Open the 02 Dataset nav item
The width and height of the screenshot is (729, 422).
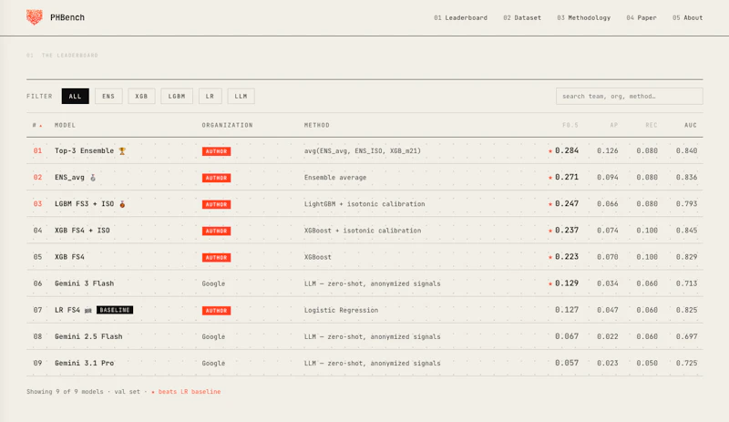pyautogui.click(x=522, y=17)
